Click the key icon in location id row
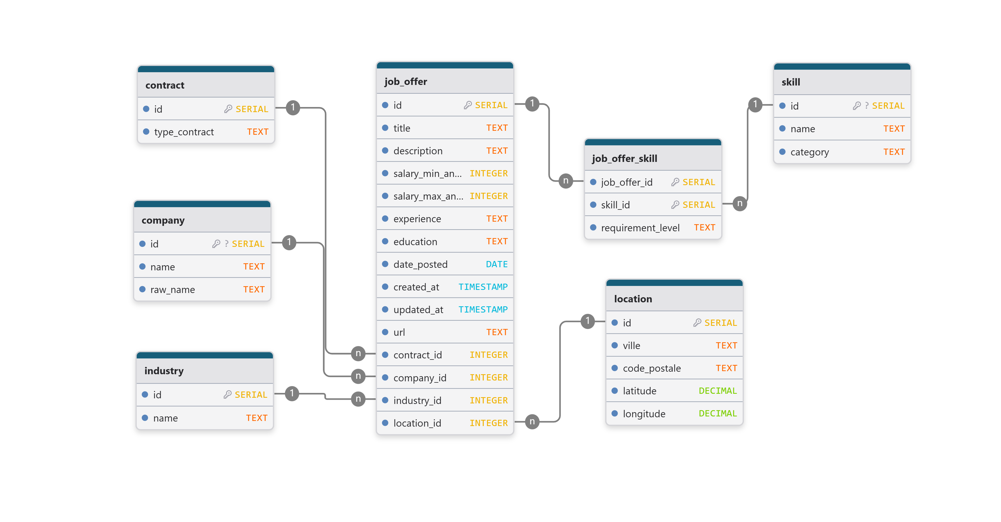Viewport: 1001px width, 522px height. pos(697,323)
